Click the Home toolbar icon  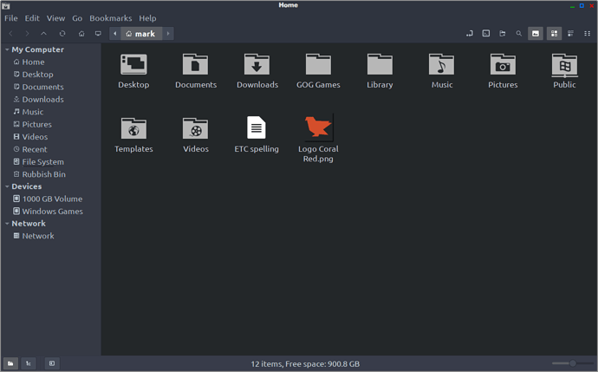[81, 34]
